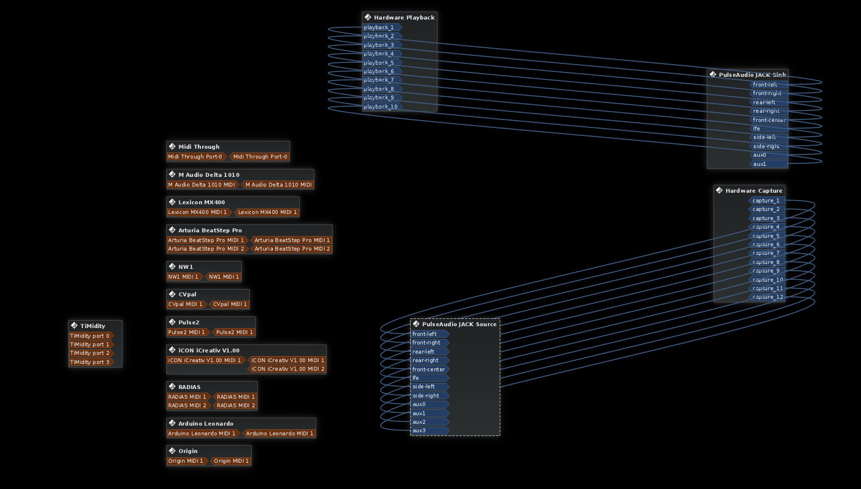Select the Pulse2 node icon
Screen dimensions: 861x489
click(x=172, y=322)
